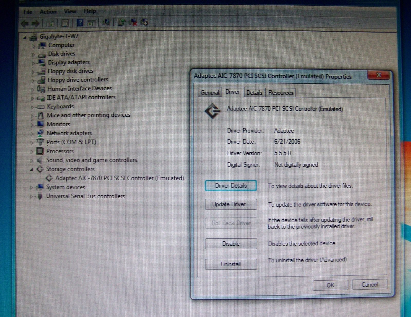
Task: Click the Mice and other pointing devices icon
Action: pos(40,116)
